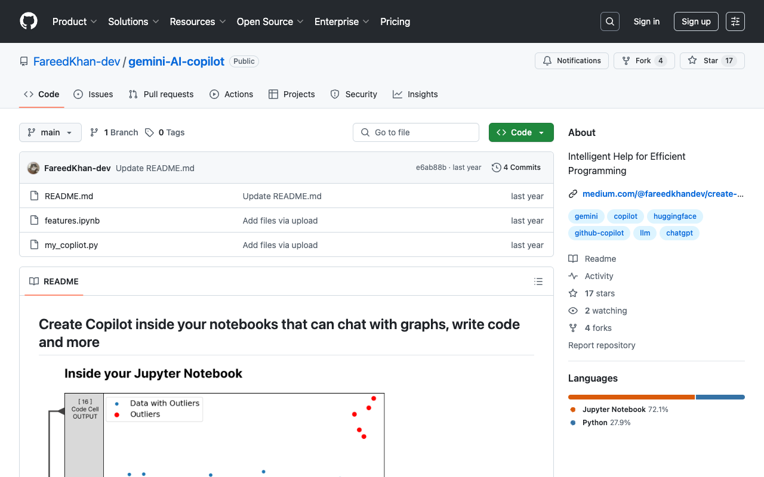The width and height of the screenshot is (764, 477).
Task: Click the chatgpt topic tag
Action: (x=679, y=233)
